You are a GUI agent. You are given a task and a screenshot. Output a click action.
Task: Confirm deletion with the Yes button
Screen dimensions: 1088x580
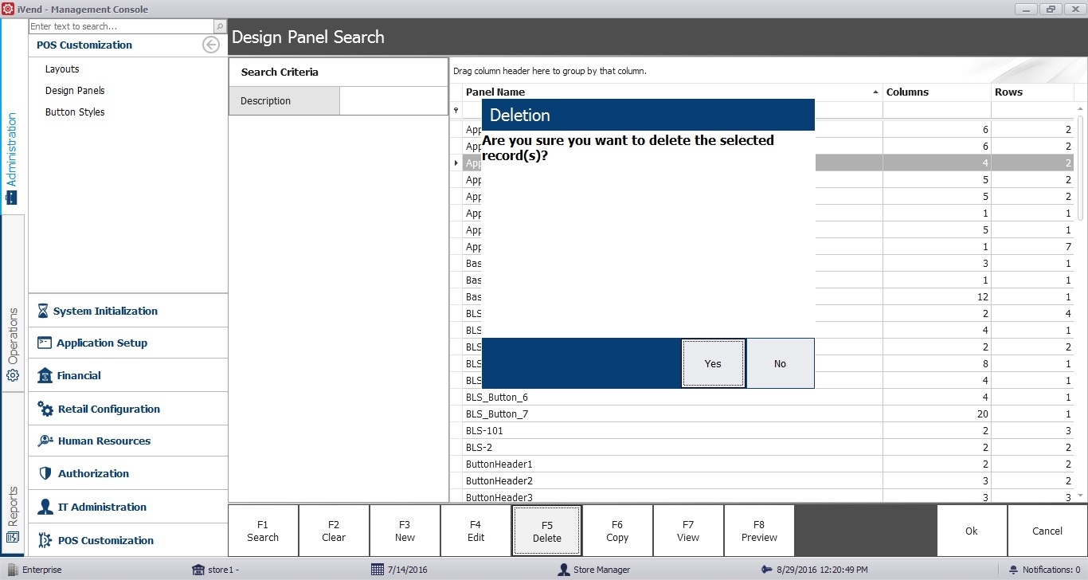coord(713,363)
